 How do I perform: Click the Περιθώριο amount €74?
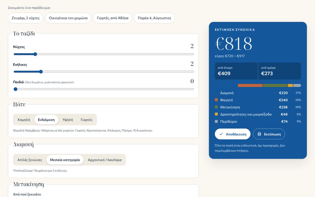284,121
